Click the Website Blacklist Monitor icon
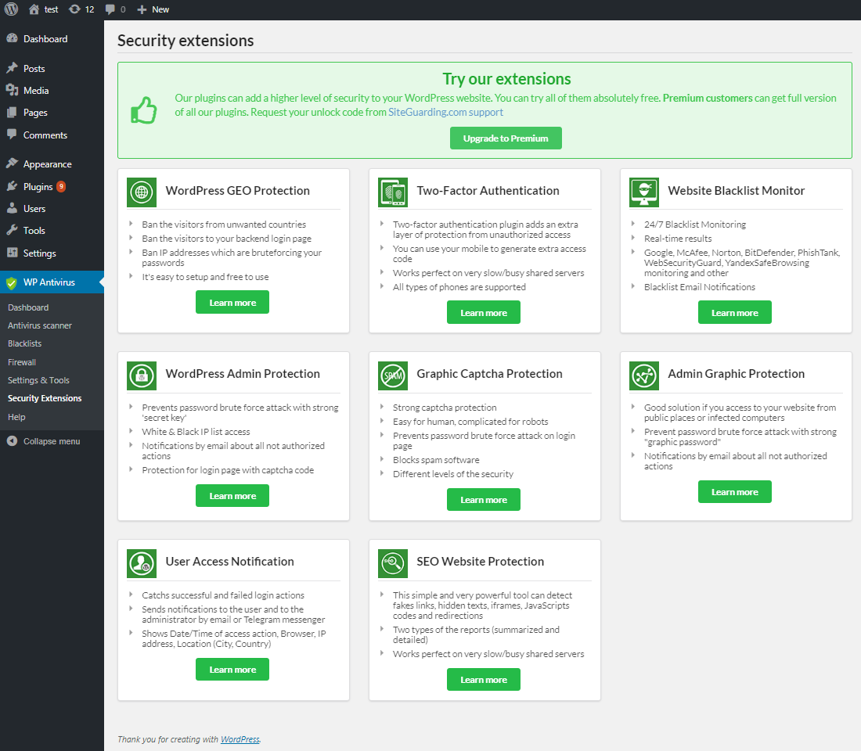Viewport: 861px width, 751px height. tap(643, 192)
